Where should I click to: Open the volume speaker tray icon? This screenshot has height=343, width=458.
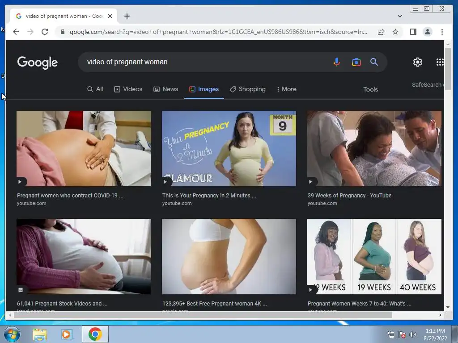413,335
